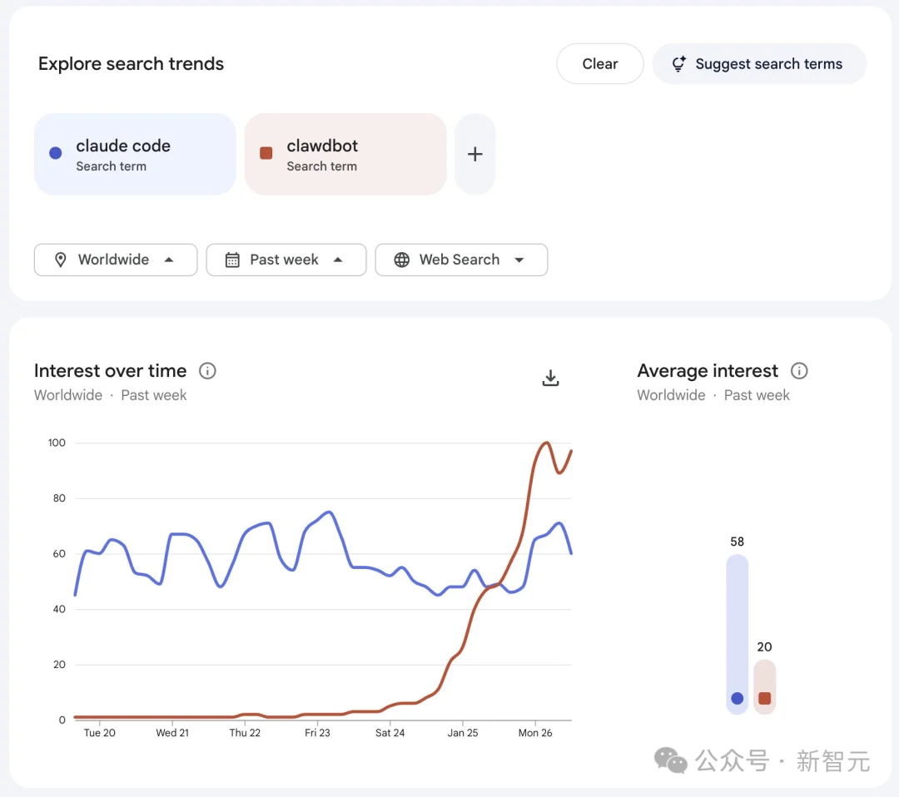The width and height of the screenshot is (899, 797).
Task: Click the red clawdbot color square
Action: point(266,153)
